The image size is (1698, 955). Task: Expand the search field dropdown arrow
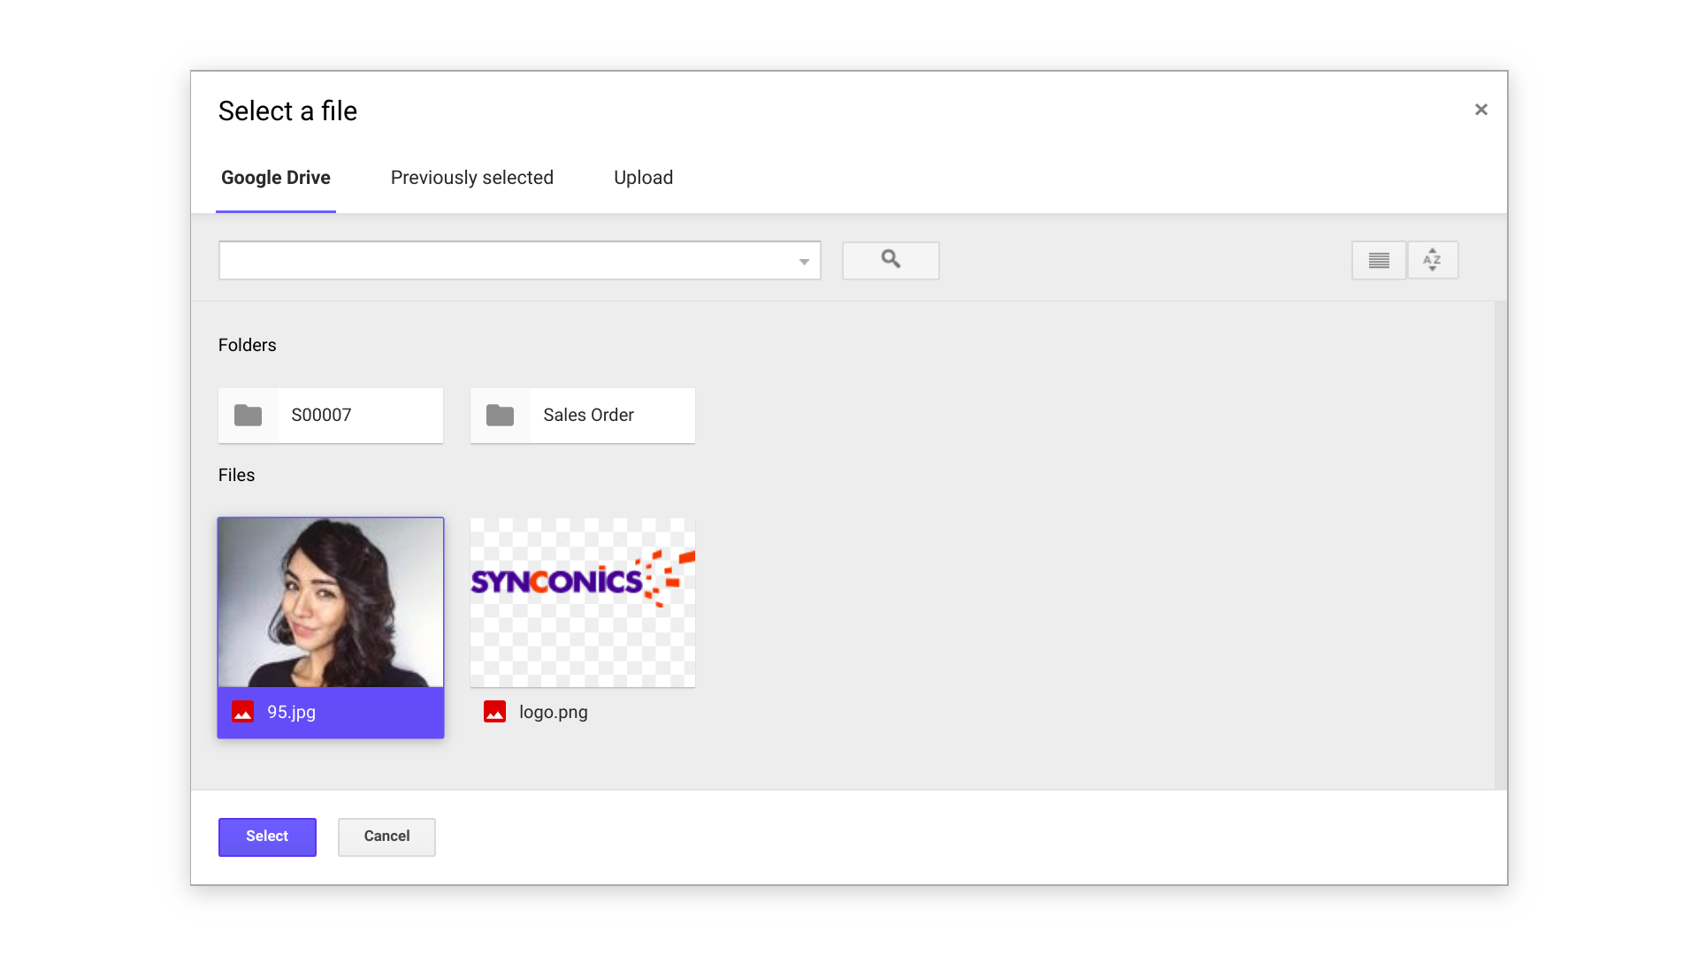pos(803,262)
